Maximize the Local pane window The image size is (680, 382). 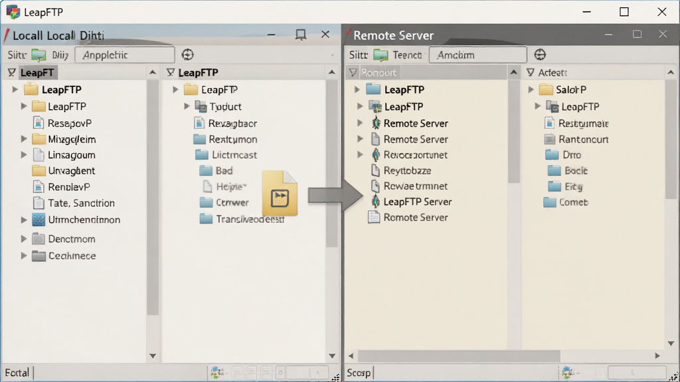[301, 34]
